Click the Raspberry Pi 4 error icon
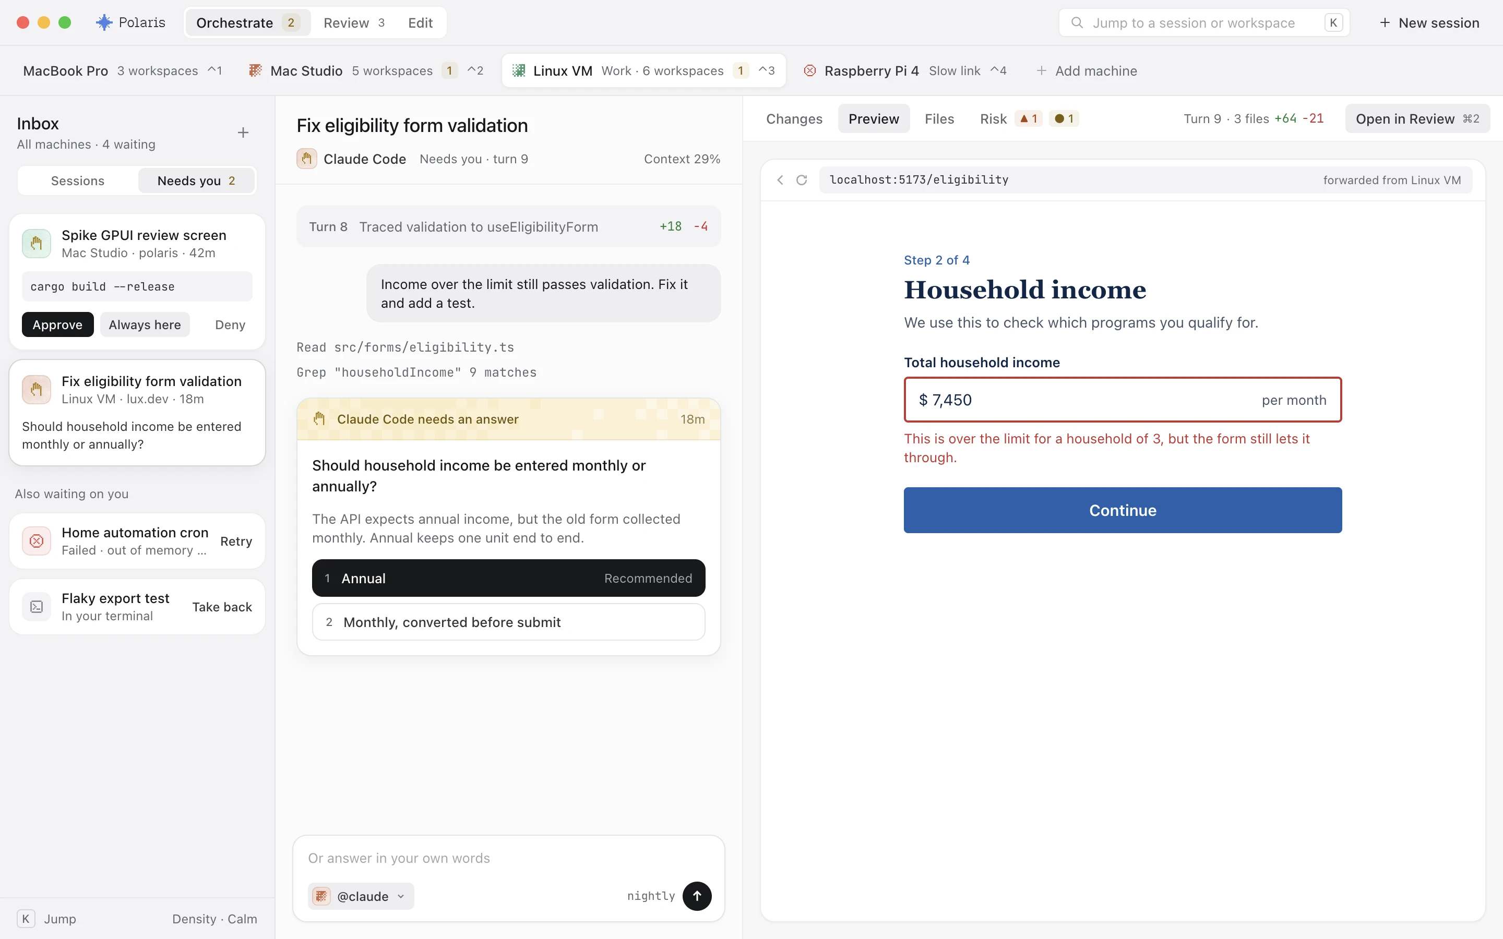The image size is (1503, 939). (810, 71)
